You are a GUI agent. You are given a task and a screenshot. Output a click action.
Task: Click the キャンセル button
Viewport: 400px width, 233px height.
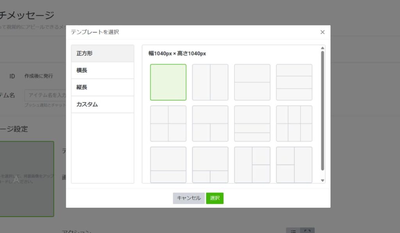[x=189, y=198]
